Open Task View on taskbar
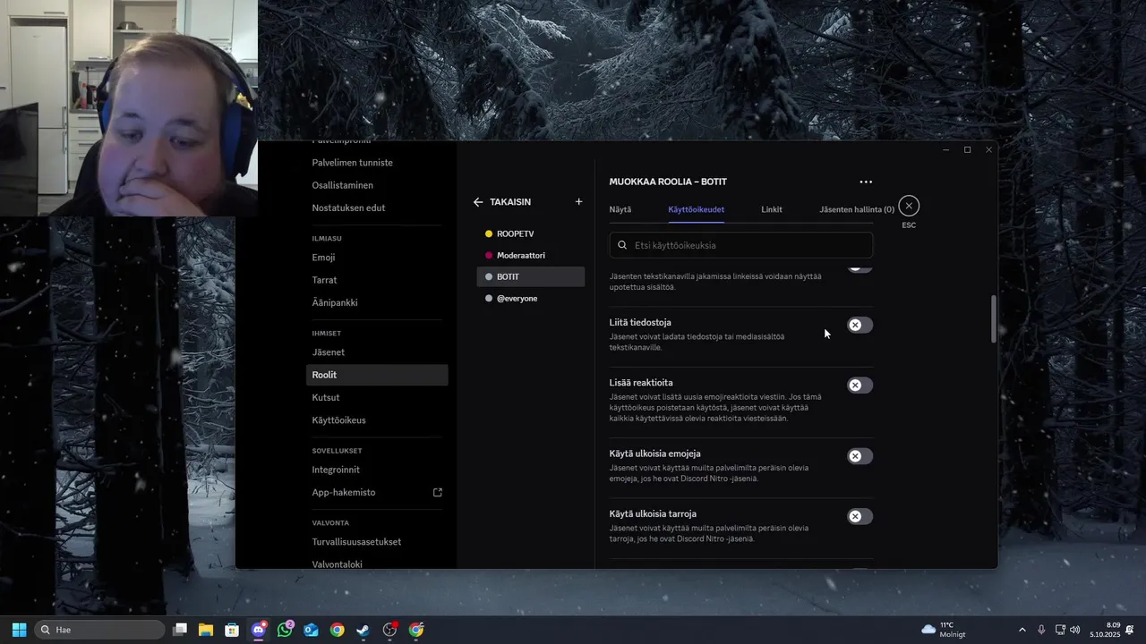 tap(180, 630)
